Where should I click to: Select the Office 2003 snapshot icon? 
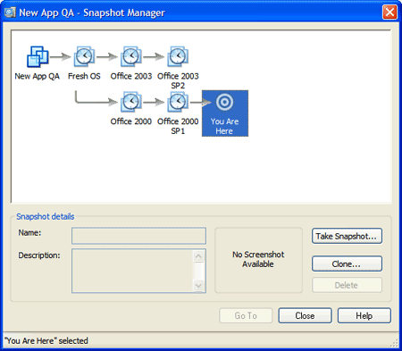tap(131, 56)
